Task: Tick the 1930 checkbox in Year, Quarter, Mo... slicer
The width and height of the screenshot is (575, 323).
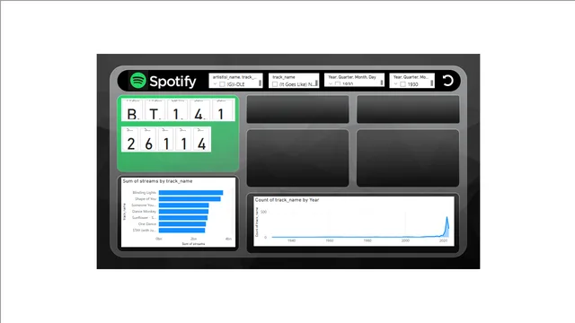Action: (402, 84)
